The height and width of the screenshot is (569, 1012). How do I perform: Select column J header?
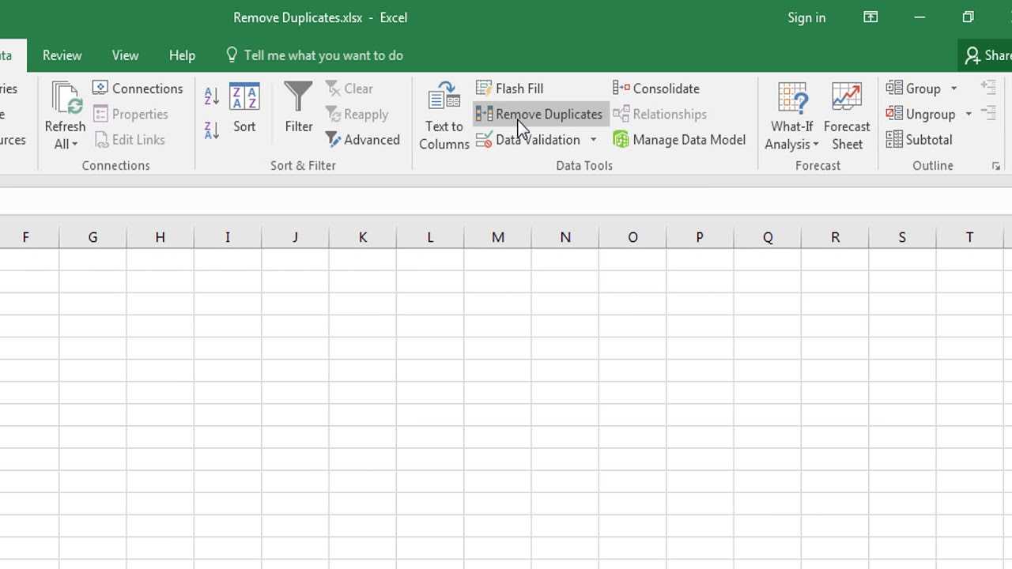point(295,237)
